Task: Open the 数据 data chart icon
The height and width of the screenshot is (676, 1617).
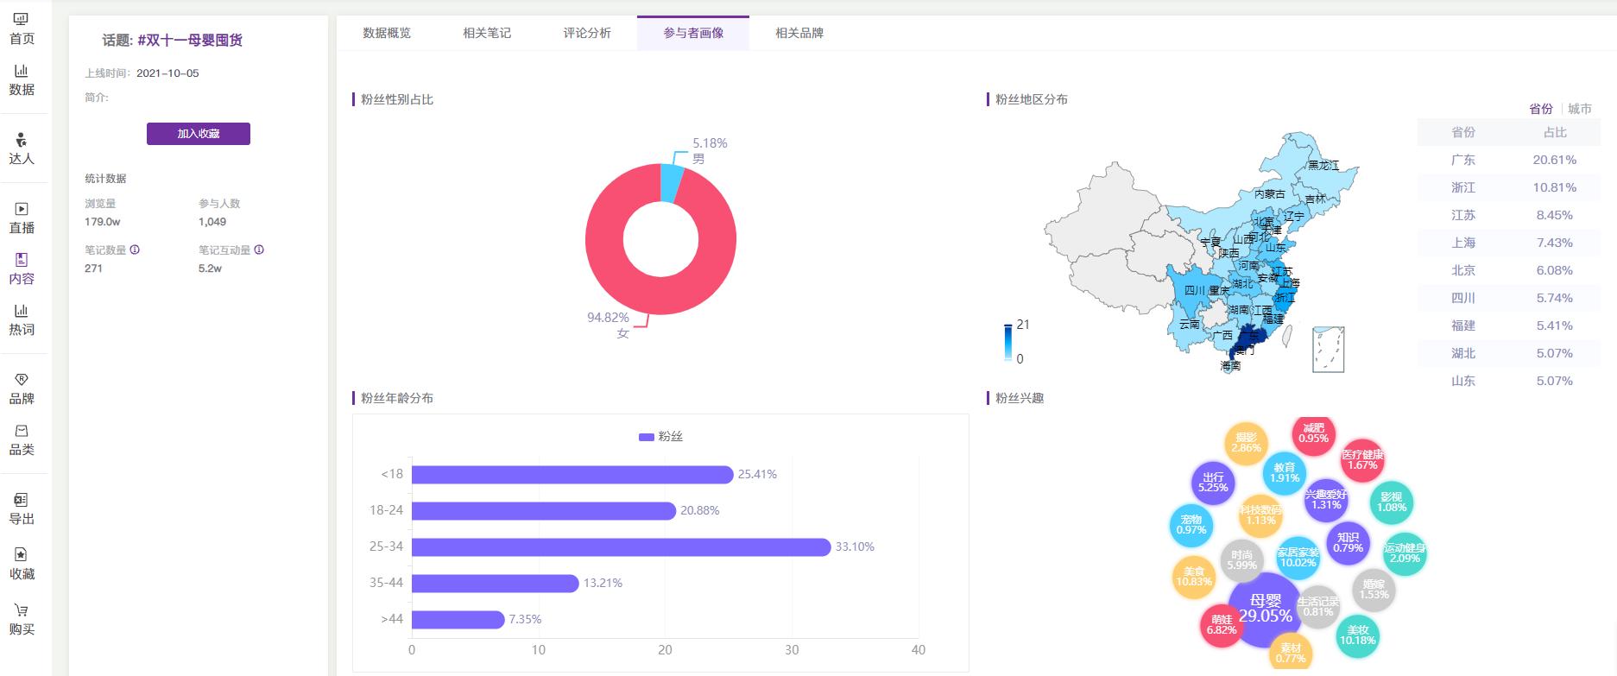Action: [22, 71]
